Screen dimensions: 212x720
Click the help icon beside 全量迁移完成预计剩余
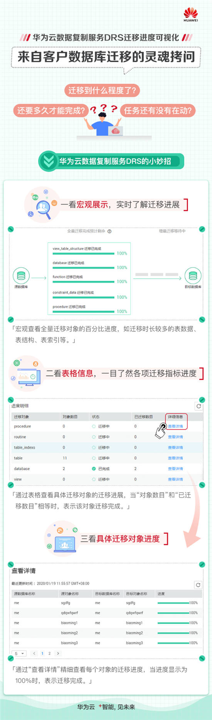109,231
